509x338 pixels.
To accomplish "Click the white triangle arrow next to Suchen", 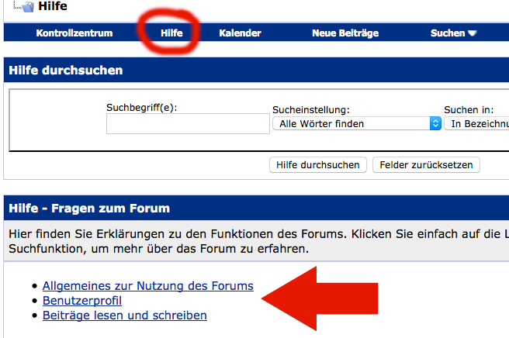I will pyautogui.click(x=472, y=33).
